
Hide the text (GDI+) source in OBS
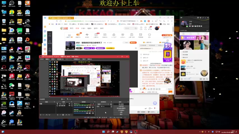(x=70, y=104)
